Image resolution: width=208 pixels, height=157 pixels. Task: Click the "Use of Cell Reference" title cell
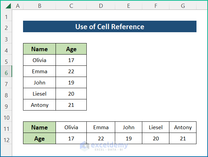(110, 27)
